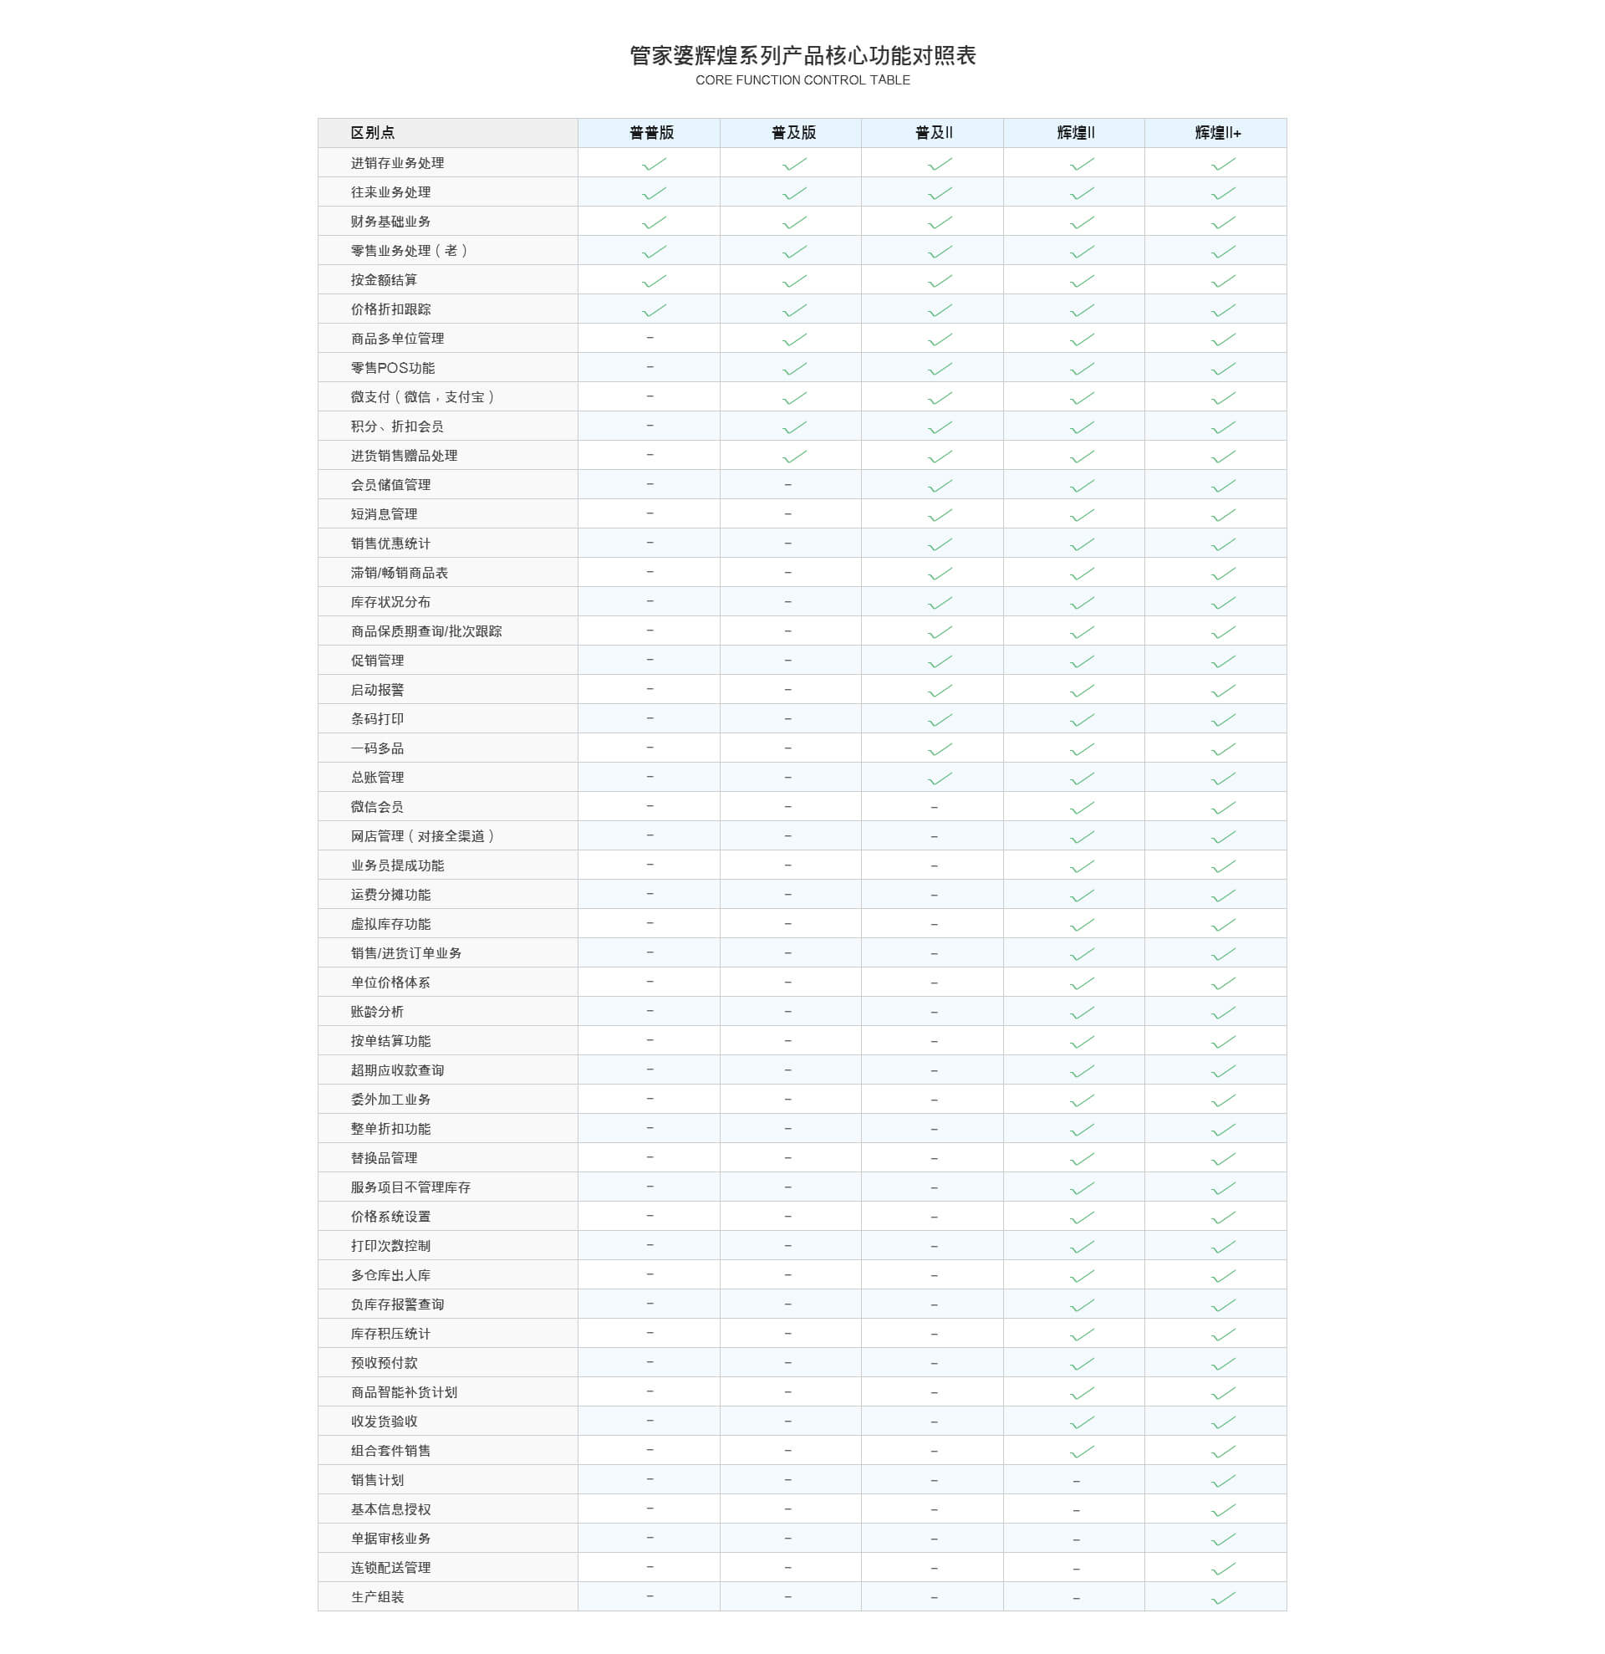Viewport: 1605px width, 1654px height.
Task: Click the 微支付（微信，支付宝）row label
Action: pyautogui.click(x=422, y=396)
